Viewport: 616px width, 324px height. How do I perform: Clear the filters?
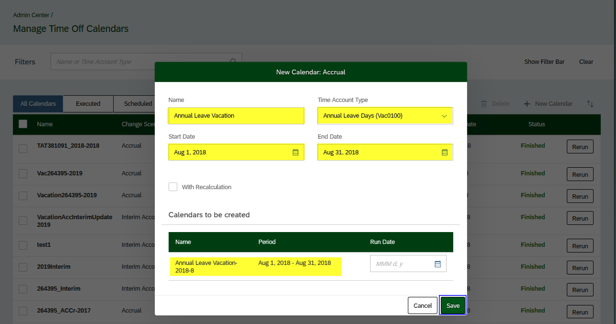tap(586, 61)
